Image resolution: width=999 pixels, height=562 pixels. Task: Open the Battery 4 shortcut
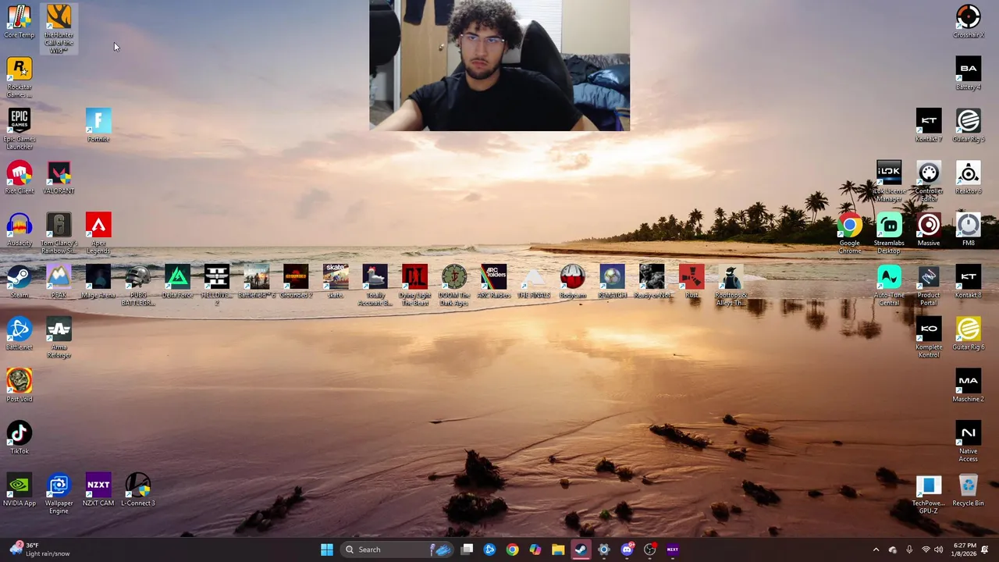click(x=968, y=74)
